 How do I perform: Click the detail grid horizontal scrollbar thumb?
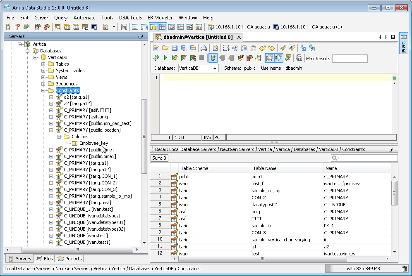click(263, 259)
